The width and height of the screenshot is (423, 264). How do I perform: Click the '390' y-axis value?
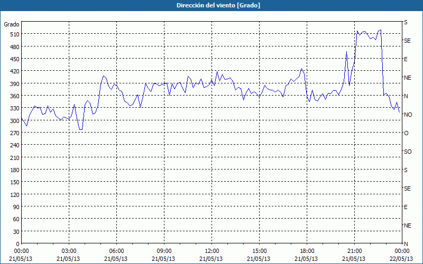click(15, 84)
